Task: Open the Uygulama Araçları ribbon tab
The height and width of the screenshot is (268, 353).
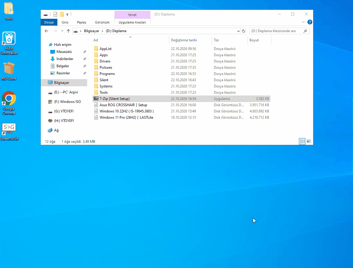Action: point(132,22)
